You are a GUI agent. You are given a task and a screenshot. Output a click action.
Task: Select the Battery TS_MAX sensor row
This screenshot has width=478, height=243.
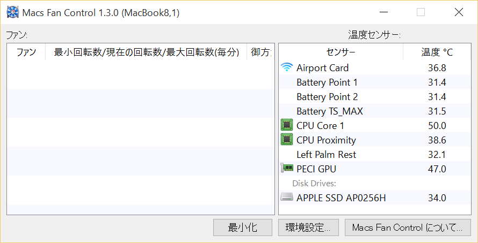[x=375, y=111]
